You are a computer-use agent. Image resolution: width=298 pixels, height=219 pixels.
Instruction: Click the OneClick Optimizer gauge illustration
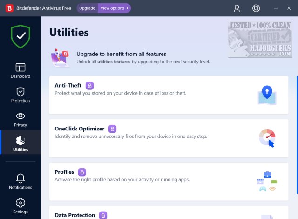coord(267,138)
